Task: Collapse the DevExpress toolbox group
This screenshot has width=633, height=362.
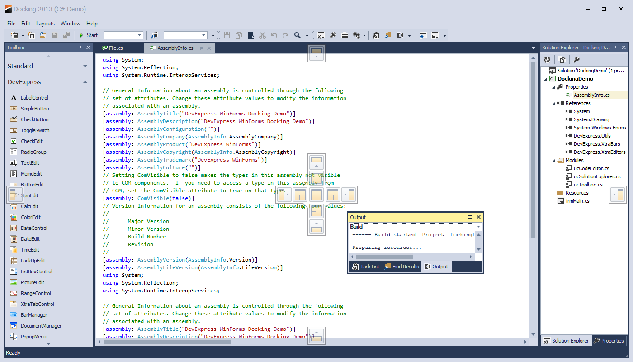Action: click(x=85, y=82)
